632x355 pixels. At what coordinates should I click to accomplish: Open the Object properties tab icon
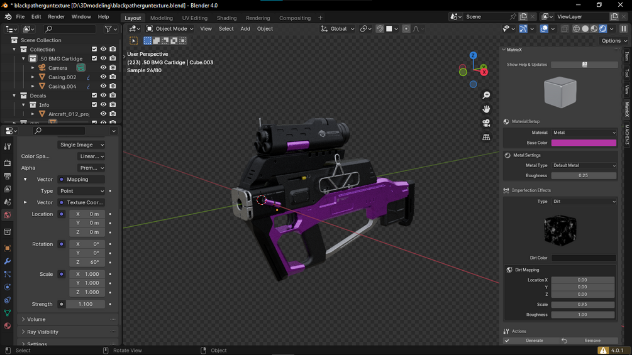tap(8, 248)
